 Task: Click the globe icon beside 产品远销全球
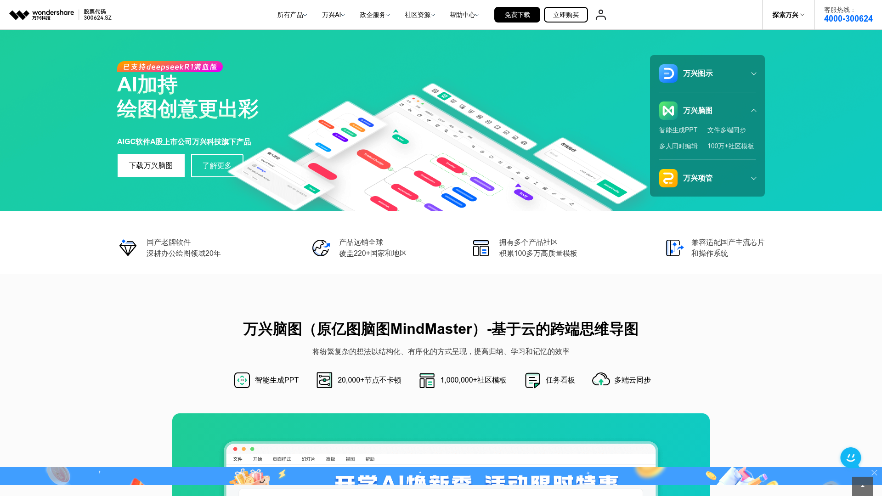pyautogui.click(x=321, y=248)
